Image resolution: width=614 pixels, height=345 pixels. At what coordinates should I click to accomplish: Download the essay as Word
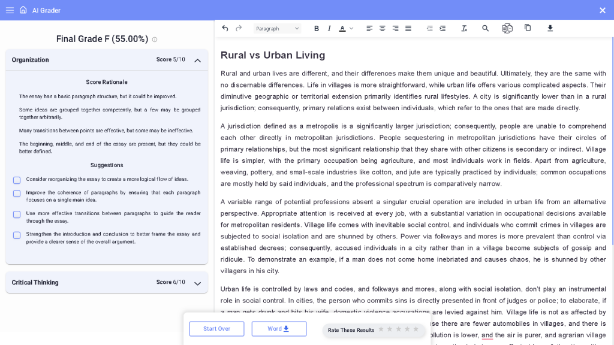pos(279,329)
